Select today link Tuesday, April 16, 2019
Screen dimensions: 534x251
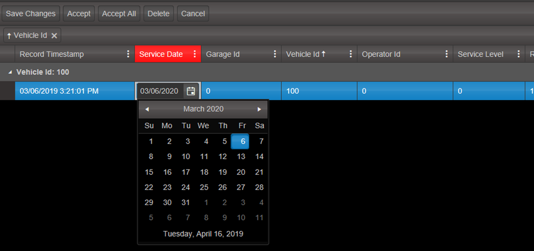[x=203, y=234]
